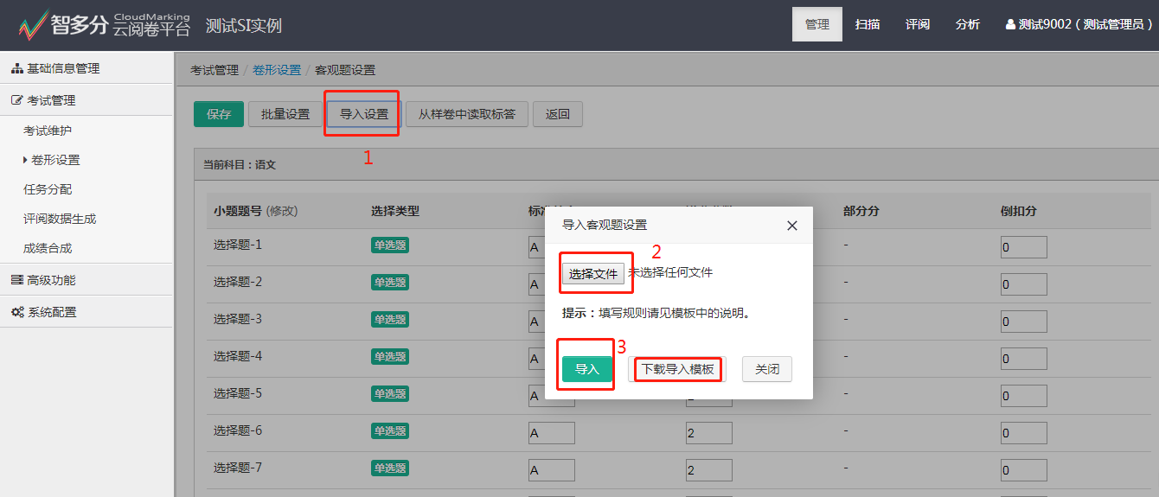Open the 扫描 top navigation tab

pyautogui.click(x=868, y=24)
